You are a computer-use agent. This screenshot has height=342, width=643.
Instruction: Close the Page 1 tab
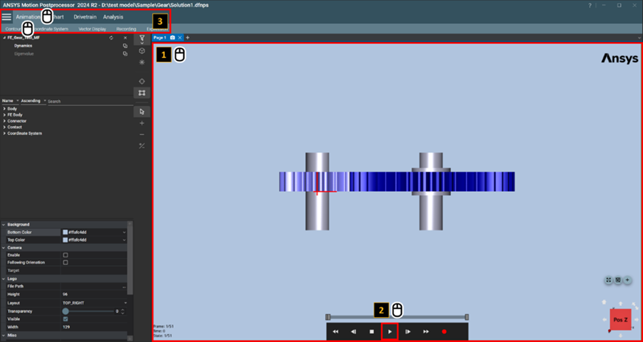pyautogui.click(x=179, y=38)
